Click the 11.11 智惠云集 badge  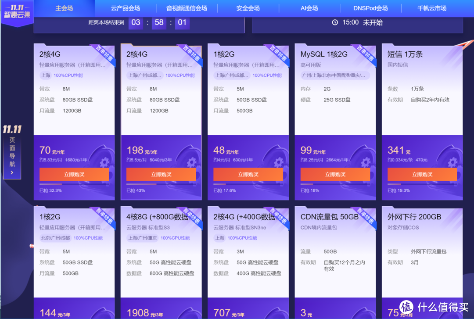[17, 10]
